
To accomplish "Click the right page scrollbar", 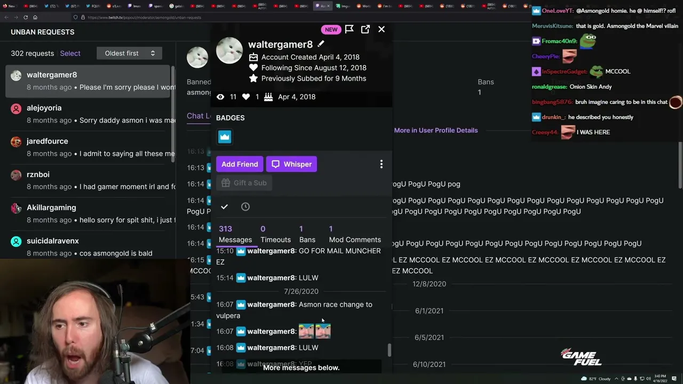I will coord(680,165).
